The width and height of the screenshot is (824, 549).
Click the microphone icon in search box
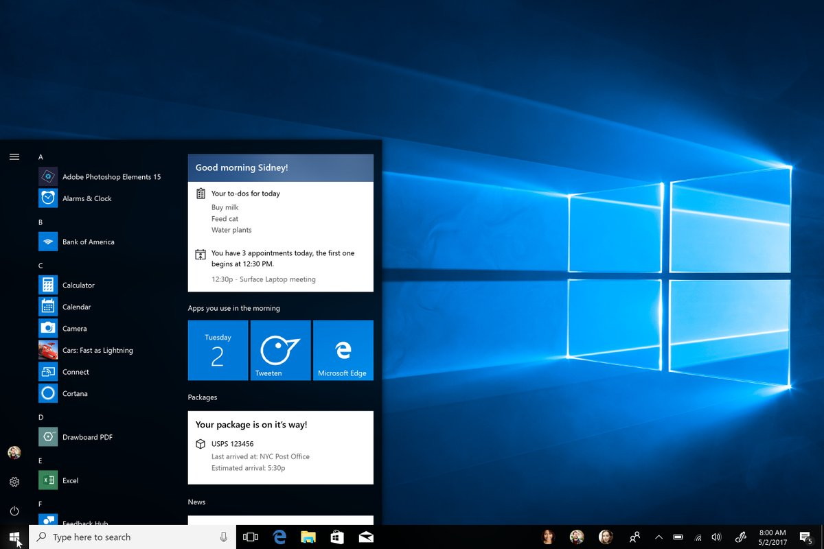(x=224, y=537)
